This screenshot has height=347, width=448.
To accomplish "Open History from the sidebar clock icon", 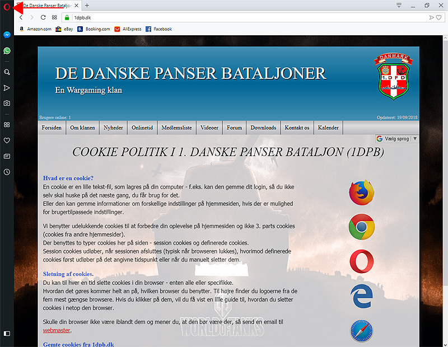I will 7,172.
